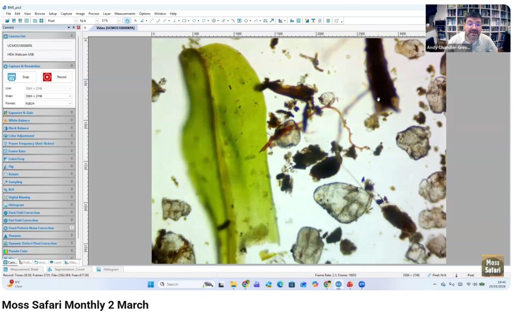Open the Snap resolution dropdown
The image size is (515, 312).
pos(48,96)
